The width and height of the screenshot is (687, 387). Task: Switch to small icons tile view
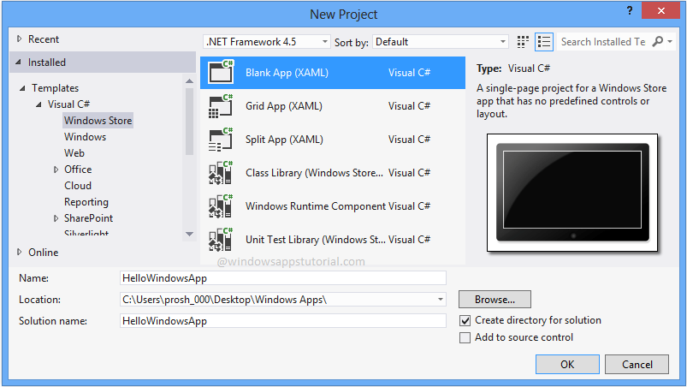(x=524, y=42)
